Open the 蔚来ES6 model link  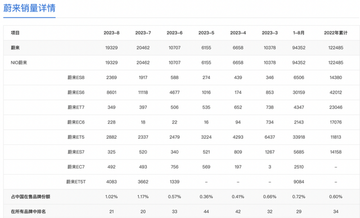(x=76, y=92)
